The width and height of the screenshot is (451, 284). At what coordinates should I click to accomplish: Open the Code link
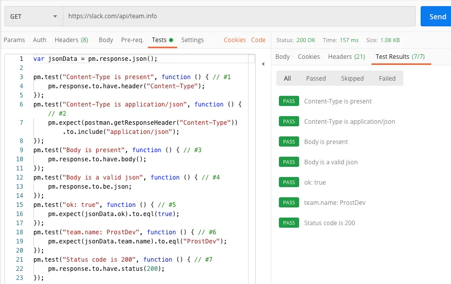coord(258,40)
